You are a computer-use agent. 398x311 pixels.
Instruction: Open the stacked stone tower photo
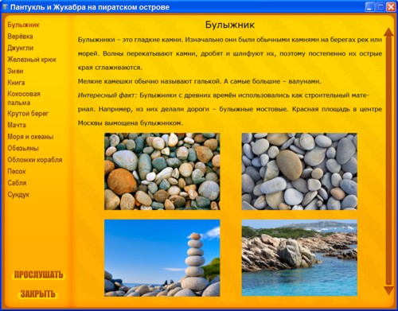pyautogui.click(x=162, y=258)
